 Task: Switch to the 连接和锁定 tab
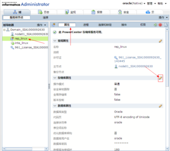coord(105,25)
